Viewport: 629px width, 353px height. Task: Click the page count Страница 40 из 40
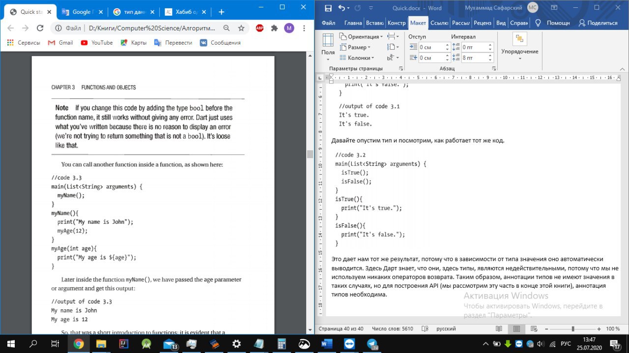coord(341,328)
